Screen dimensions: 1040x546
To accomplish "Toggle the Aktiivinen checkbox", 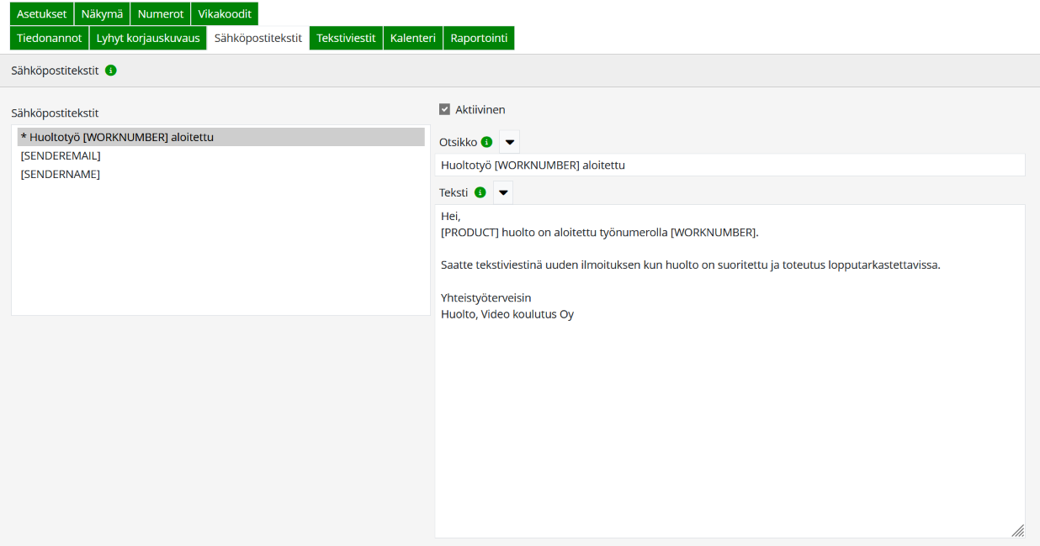I will coord(444,109).
